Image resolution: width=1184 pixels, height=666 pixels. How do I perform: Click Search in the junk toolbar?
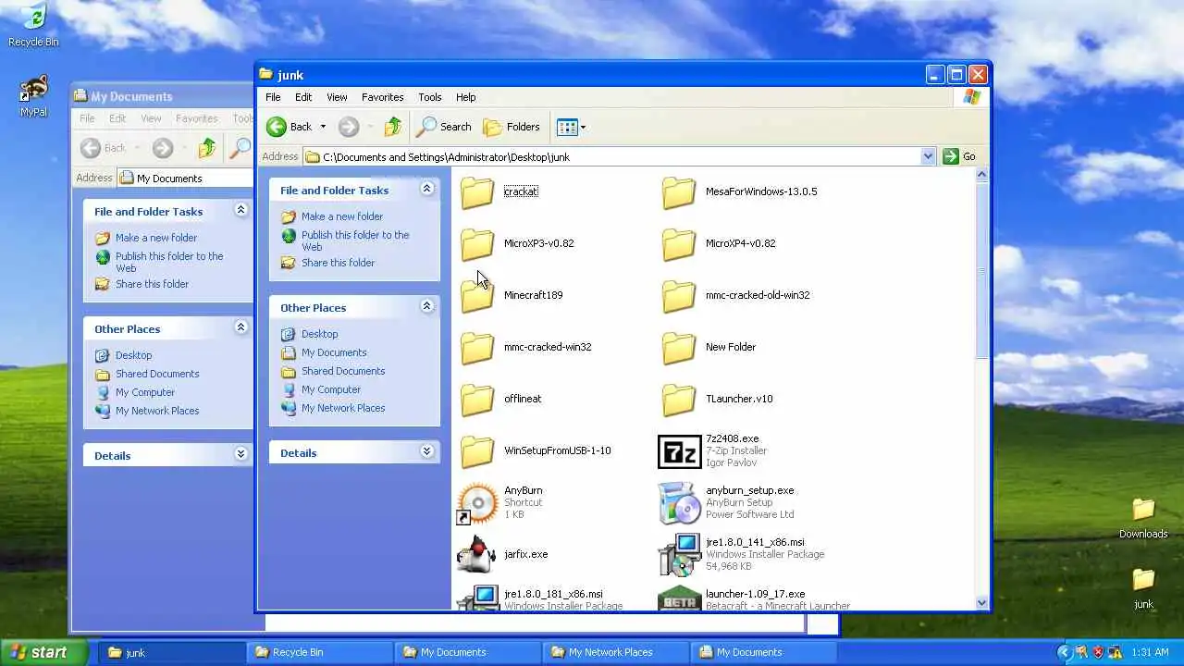444,127
